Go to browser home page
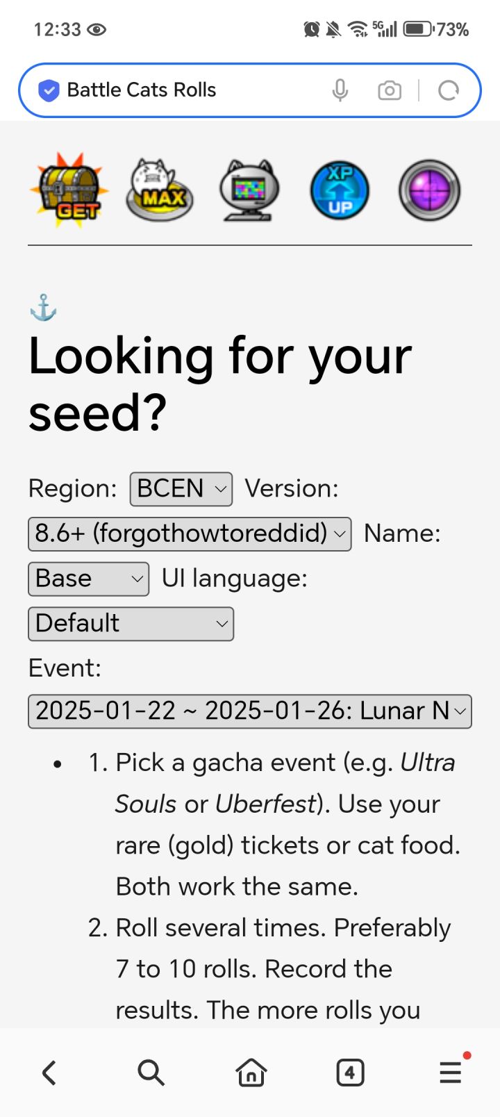 tap(251, 1073)
